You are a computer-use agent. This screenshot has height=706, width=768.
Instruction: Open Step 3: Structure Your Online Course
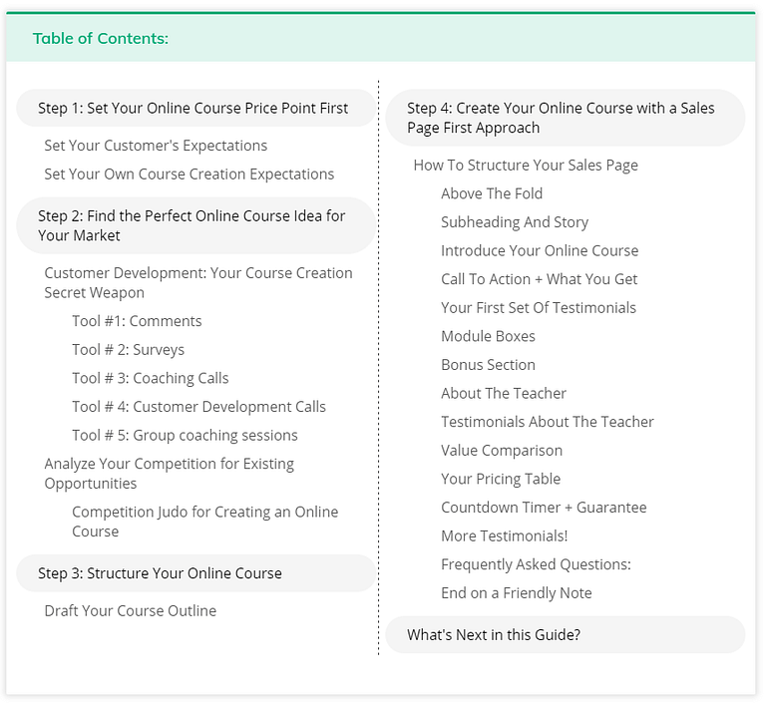[x=160, y=573]
